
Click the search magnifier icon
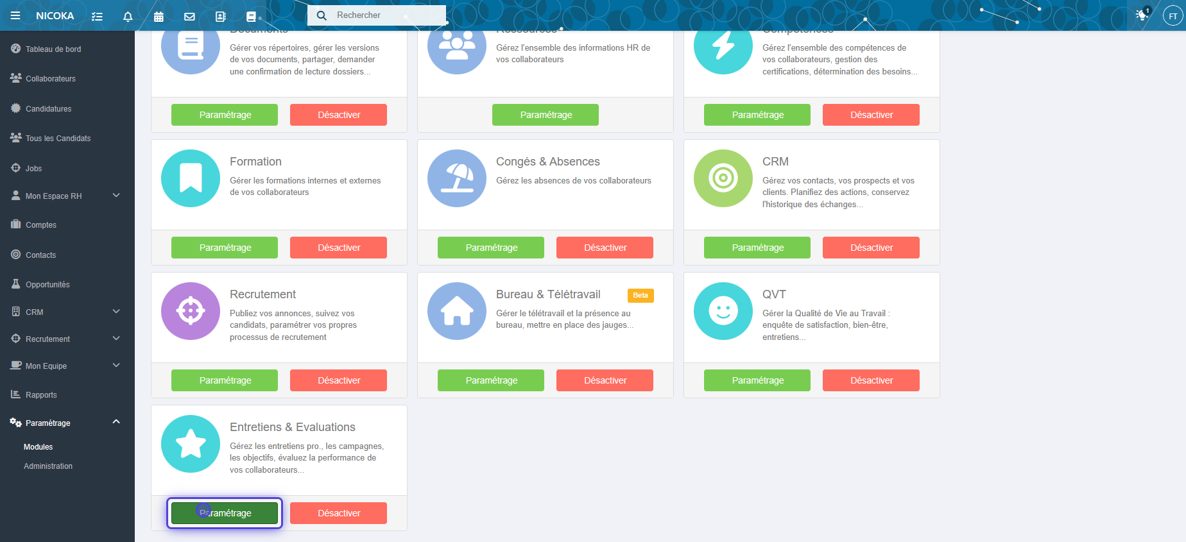tap(322, 15)
